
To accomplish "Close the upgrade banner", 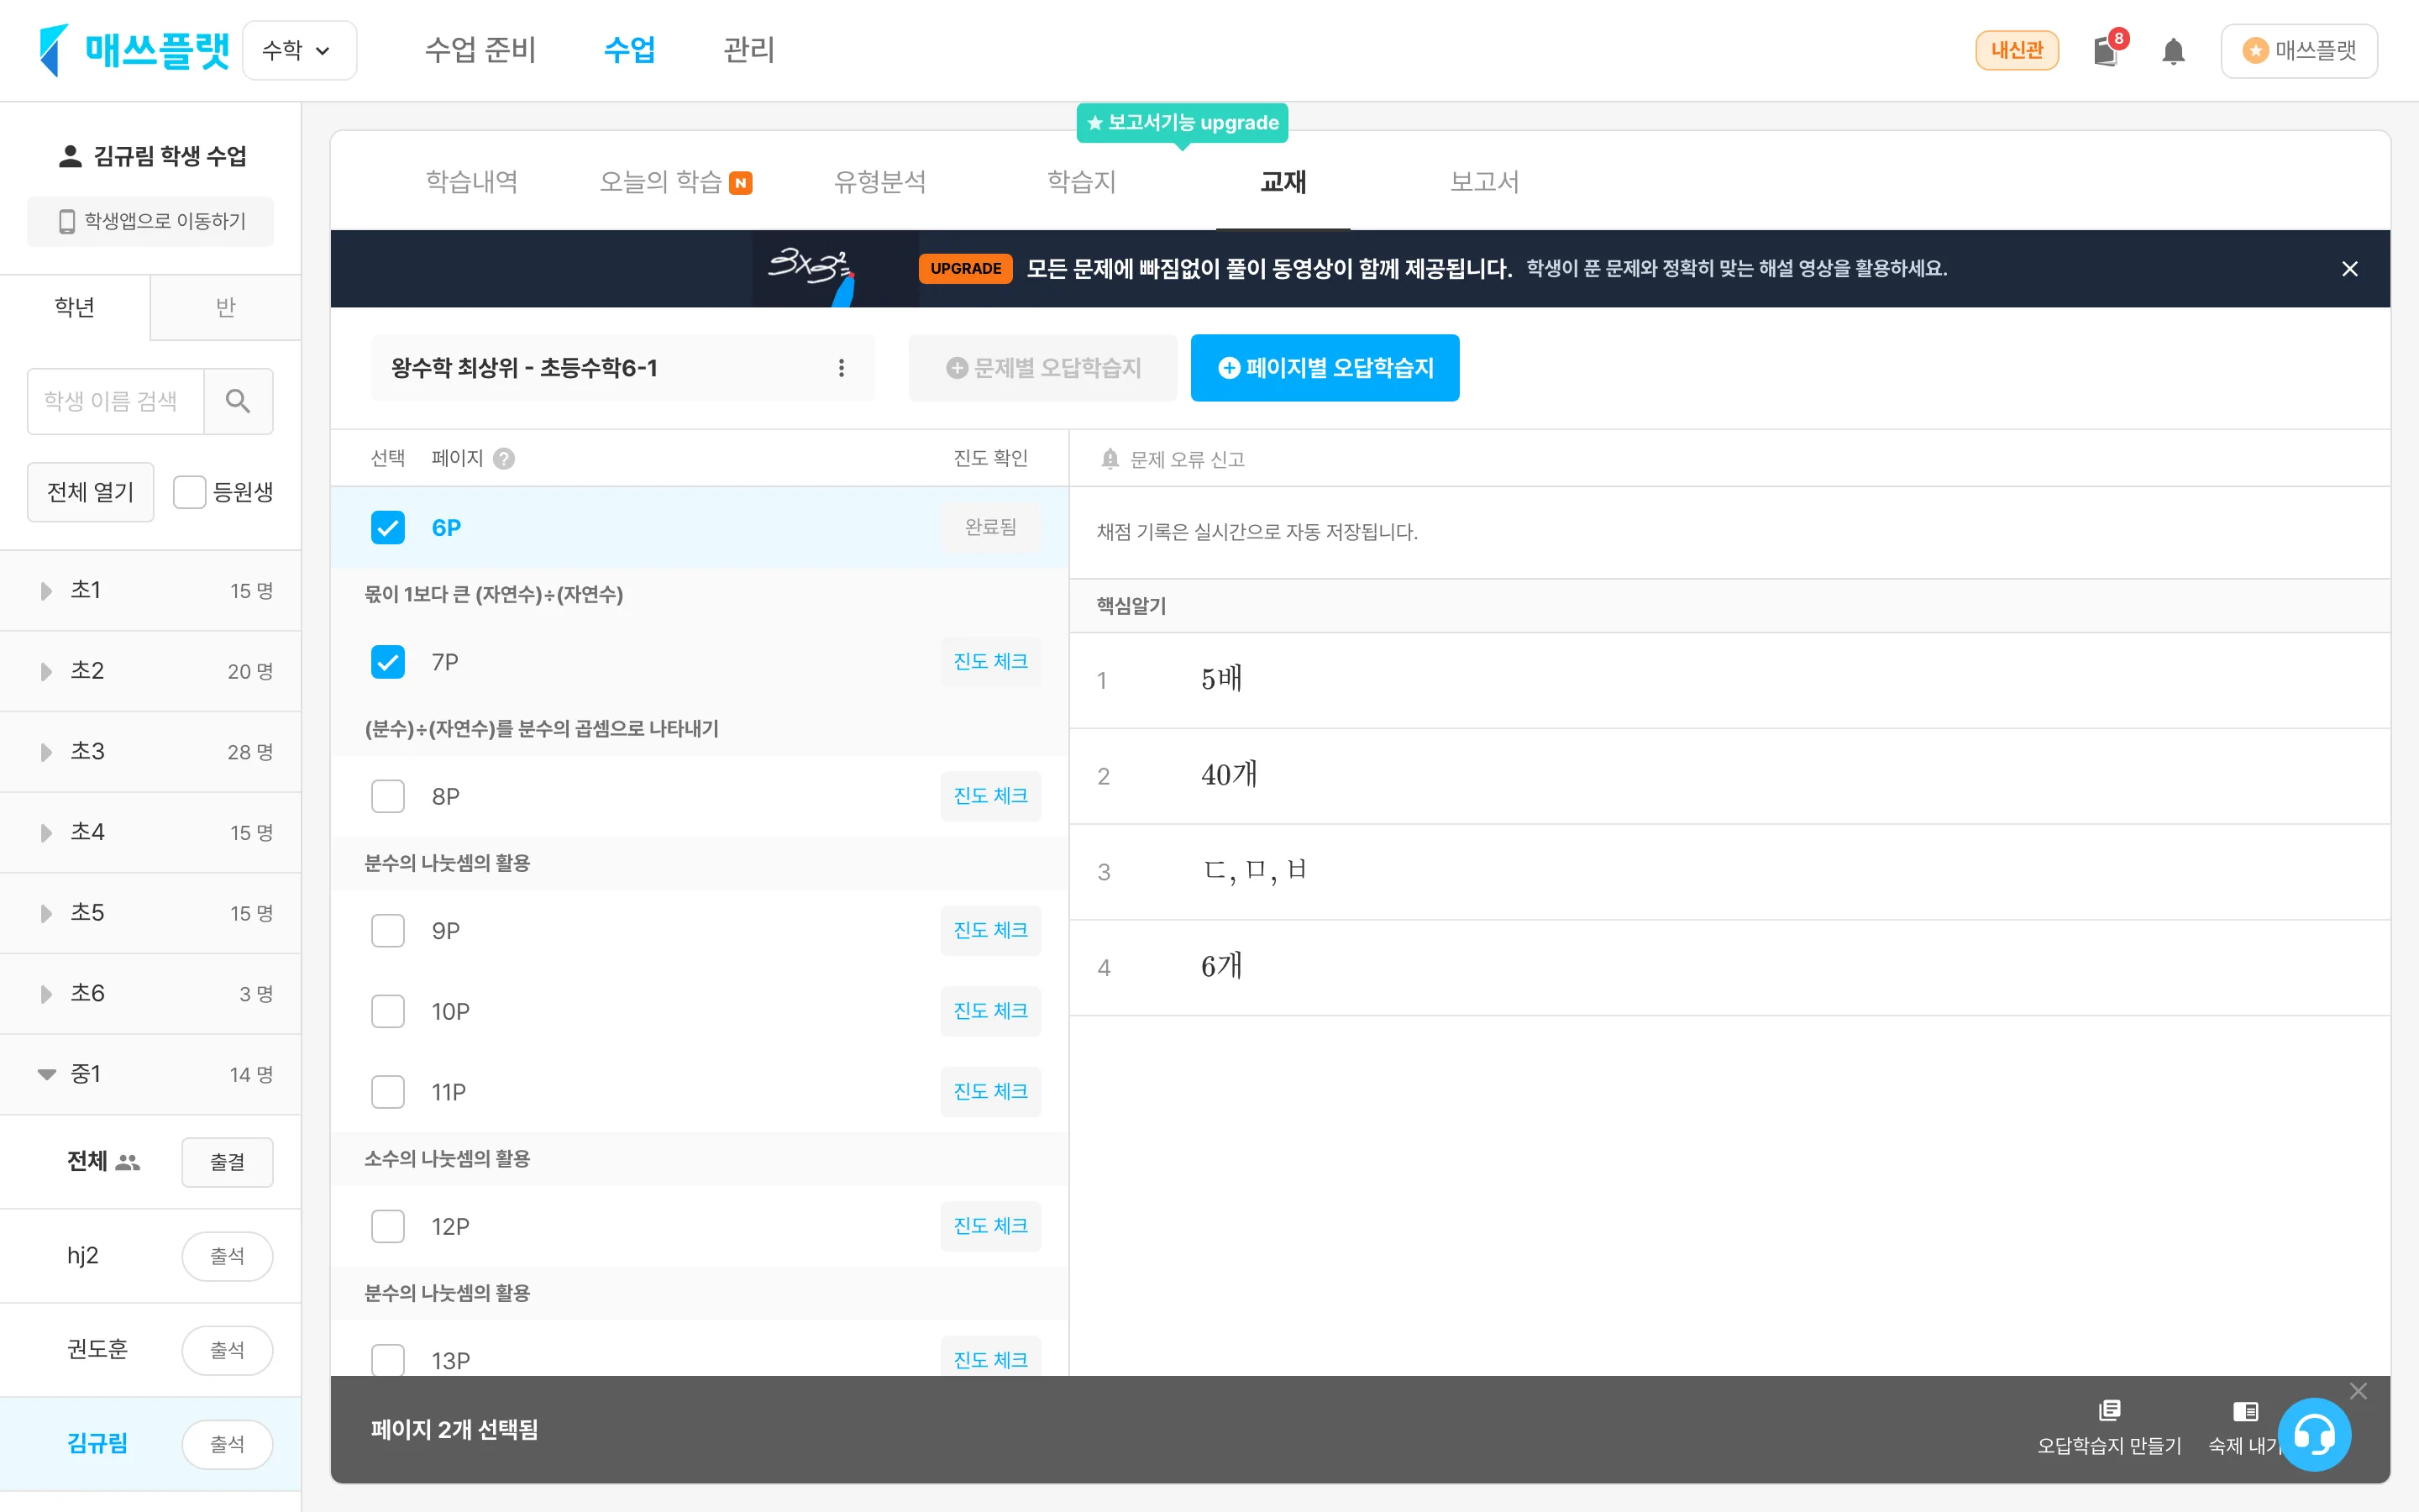I will pyautogui.click(x=2350, y=269).
